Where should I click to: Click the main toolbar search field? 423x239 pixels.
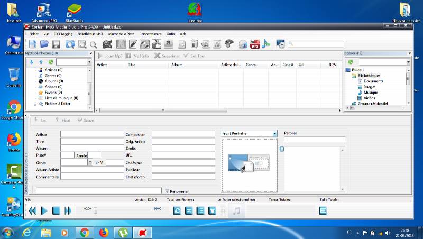click(316, 44)
